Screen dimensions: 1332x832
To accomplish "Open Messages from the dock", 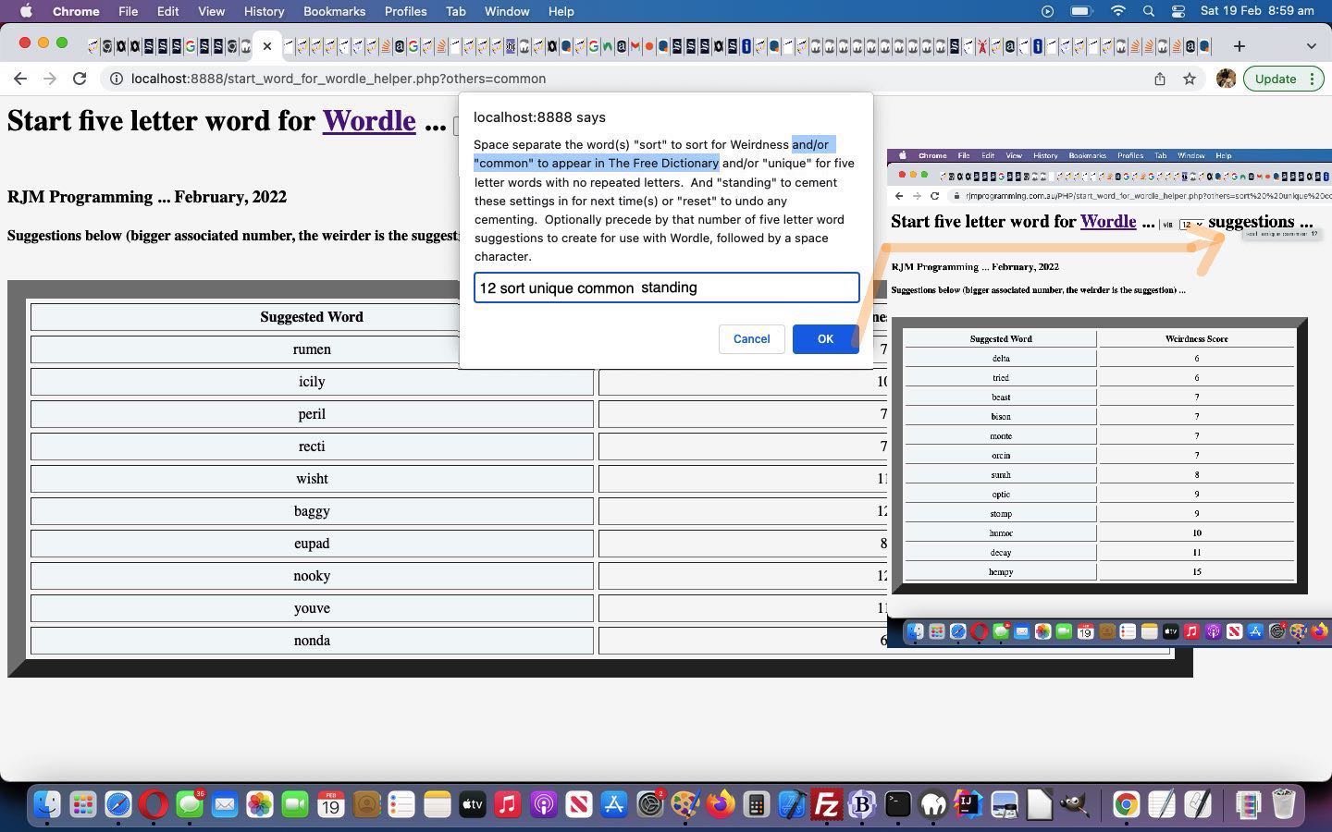I will tap(190, 805).
